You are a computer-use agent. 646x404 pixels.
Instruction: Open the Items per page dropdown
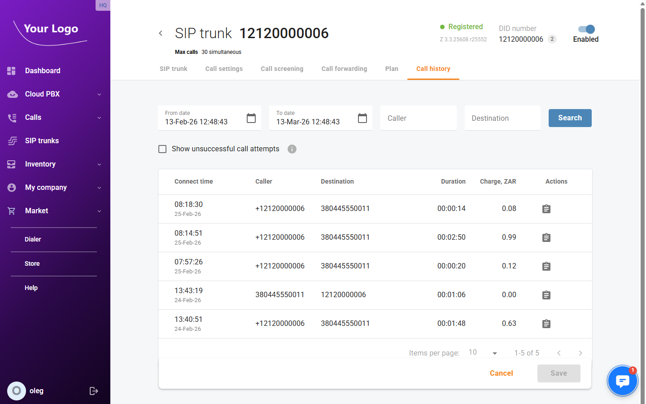click(x=483, y=353)
